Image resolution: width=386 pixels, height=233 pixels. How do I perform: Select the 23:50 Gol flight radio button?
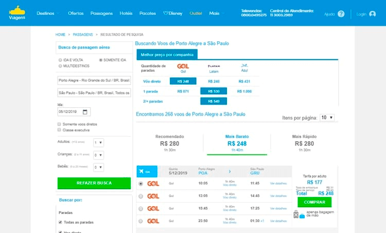pos(141,221)
